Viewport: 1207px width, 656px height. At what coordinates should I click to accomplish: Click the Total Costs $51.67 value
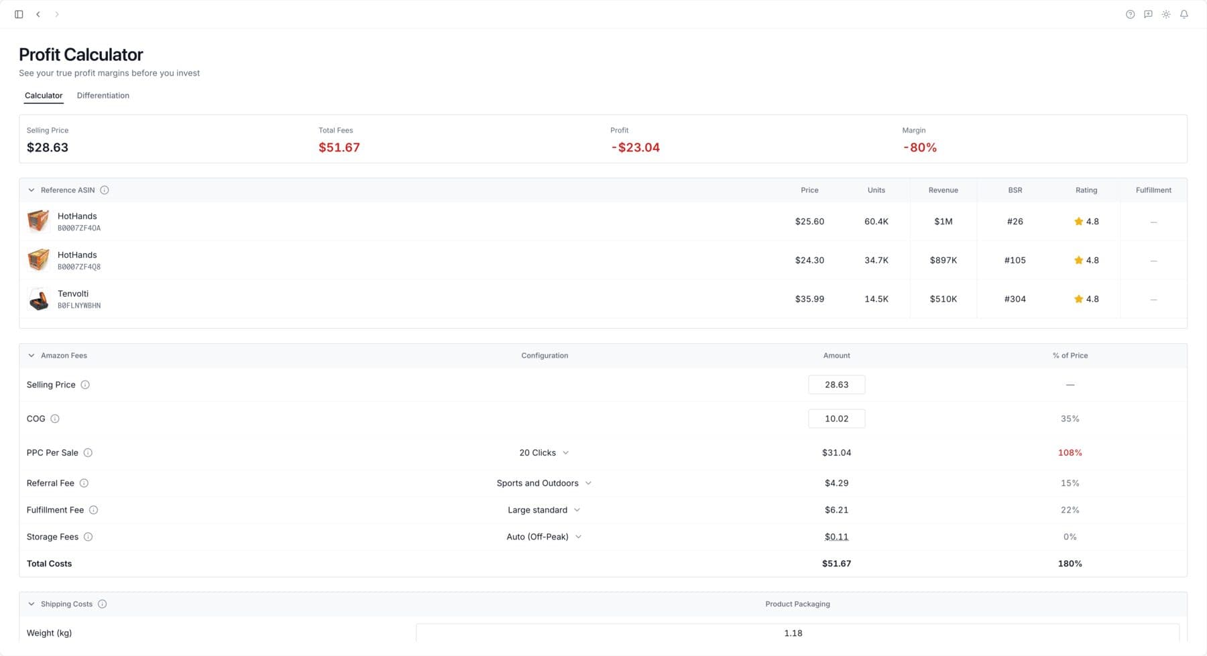pos(836,564)
